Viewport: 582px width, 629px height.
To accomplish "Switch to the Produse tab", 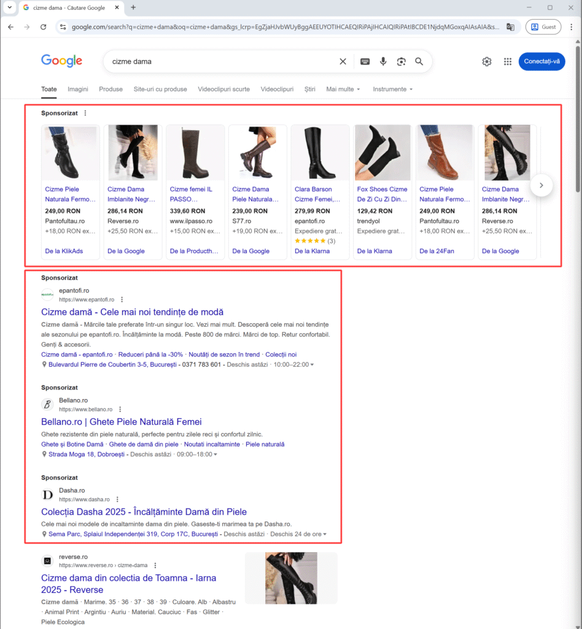I will tap(111, 89).
